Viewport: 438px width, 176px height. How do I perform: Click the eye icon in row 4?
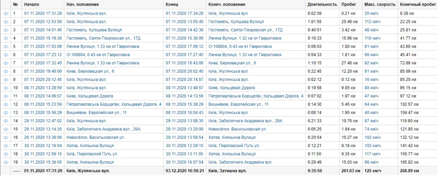6,38
